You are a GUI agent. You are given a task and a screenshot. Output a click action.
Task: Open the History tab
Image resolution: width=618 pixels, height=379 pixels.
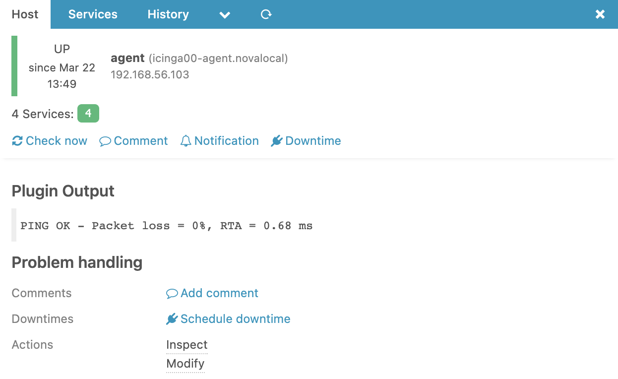tap(168, 14)
